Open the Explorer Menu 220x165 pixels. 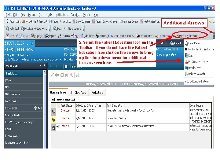(x=145, y=36)
